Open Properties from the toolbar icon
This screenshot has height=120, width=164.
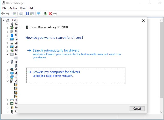(21, 14)
